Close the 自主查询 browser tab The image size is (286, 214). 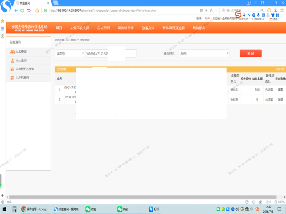click(48, 3)
